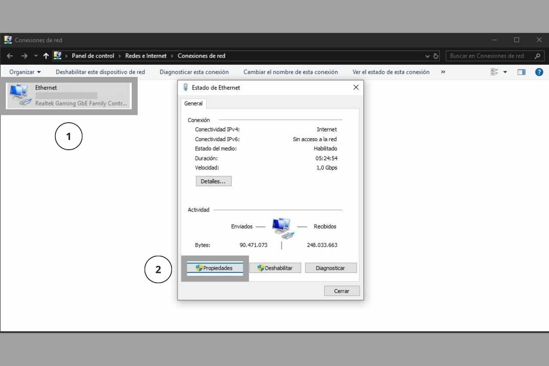
Task: Switch to the General tab
Action: pos(193,103)
